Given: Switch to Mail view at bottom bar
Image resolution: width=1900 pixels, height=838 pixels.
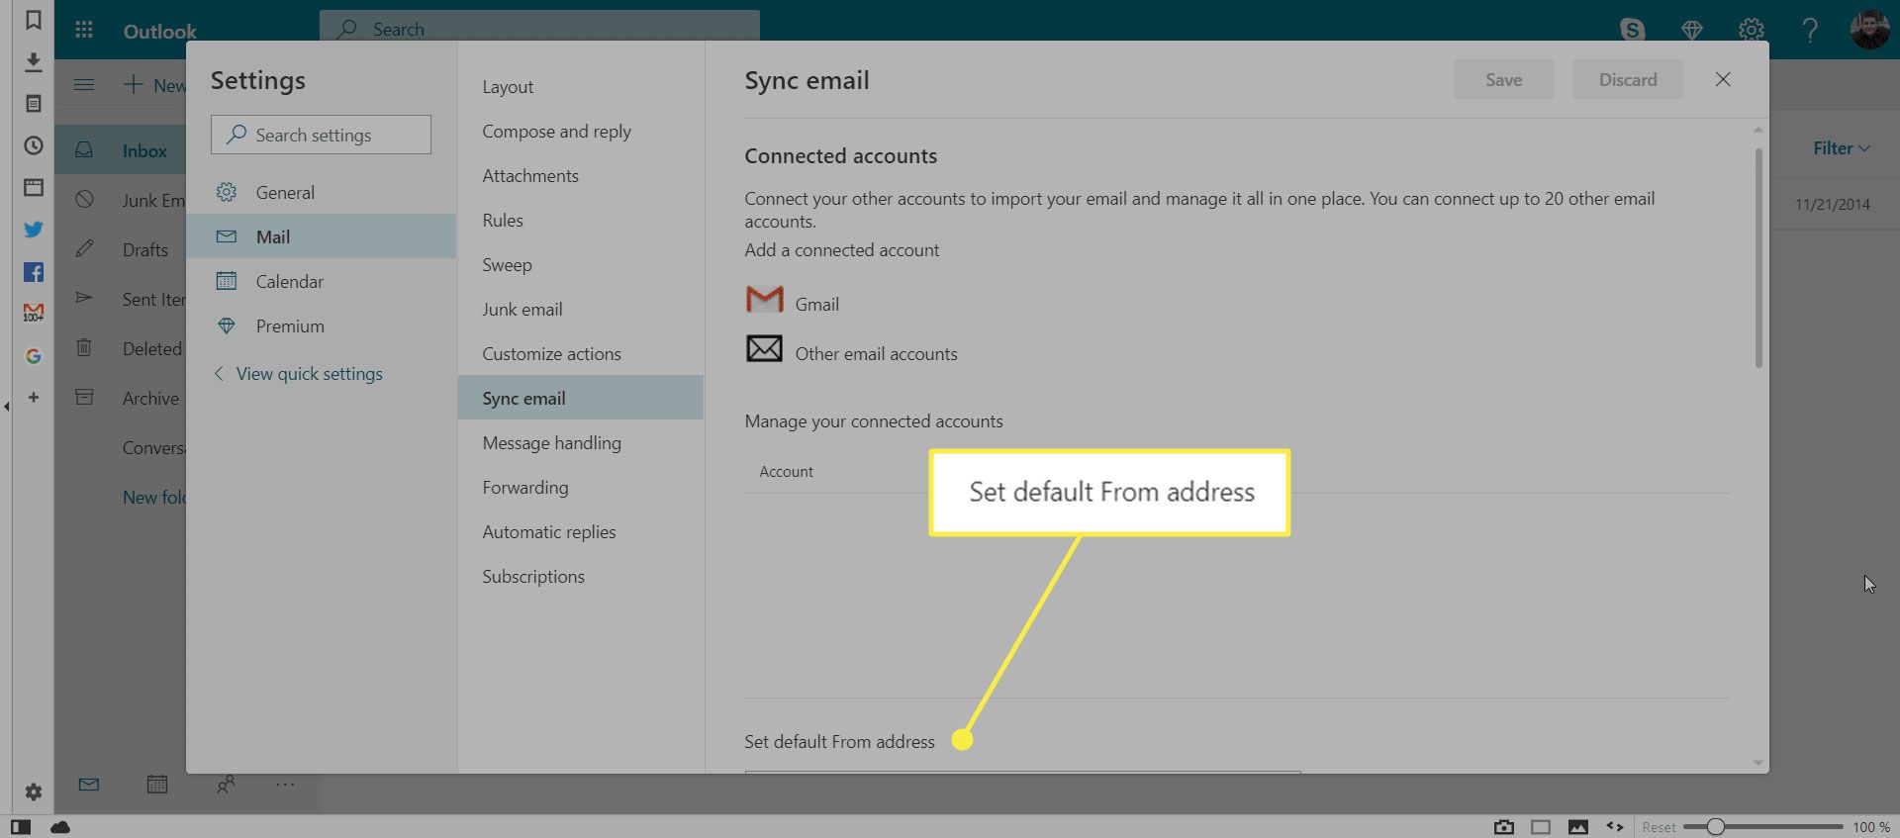Looking at the screenshot, I should pos(89,785).
